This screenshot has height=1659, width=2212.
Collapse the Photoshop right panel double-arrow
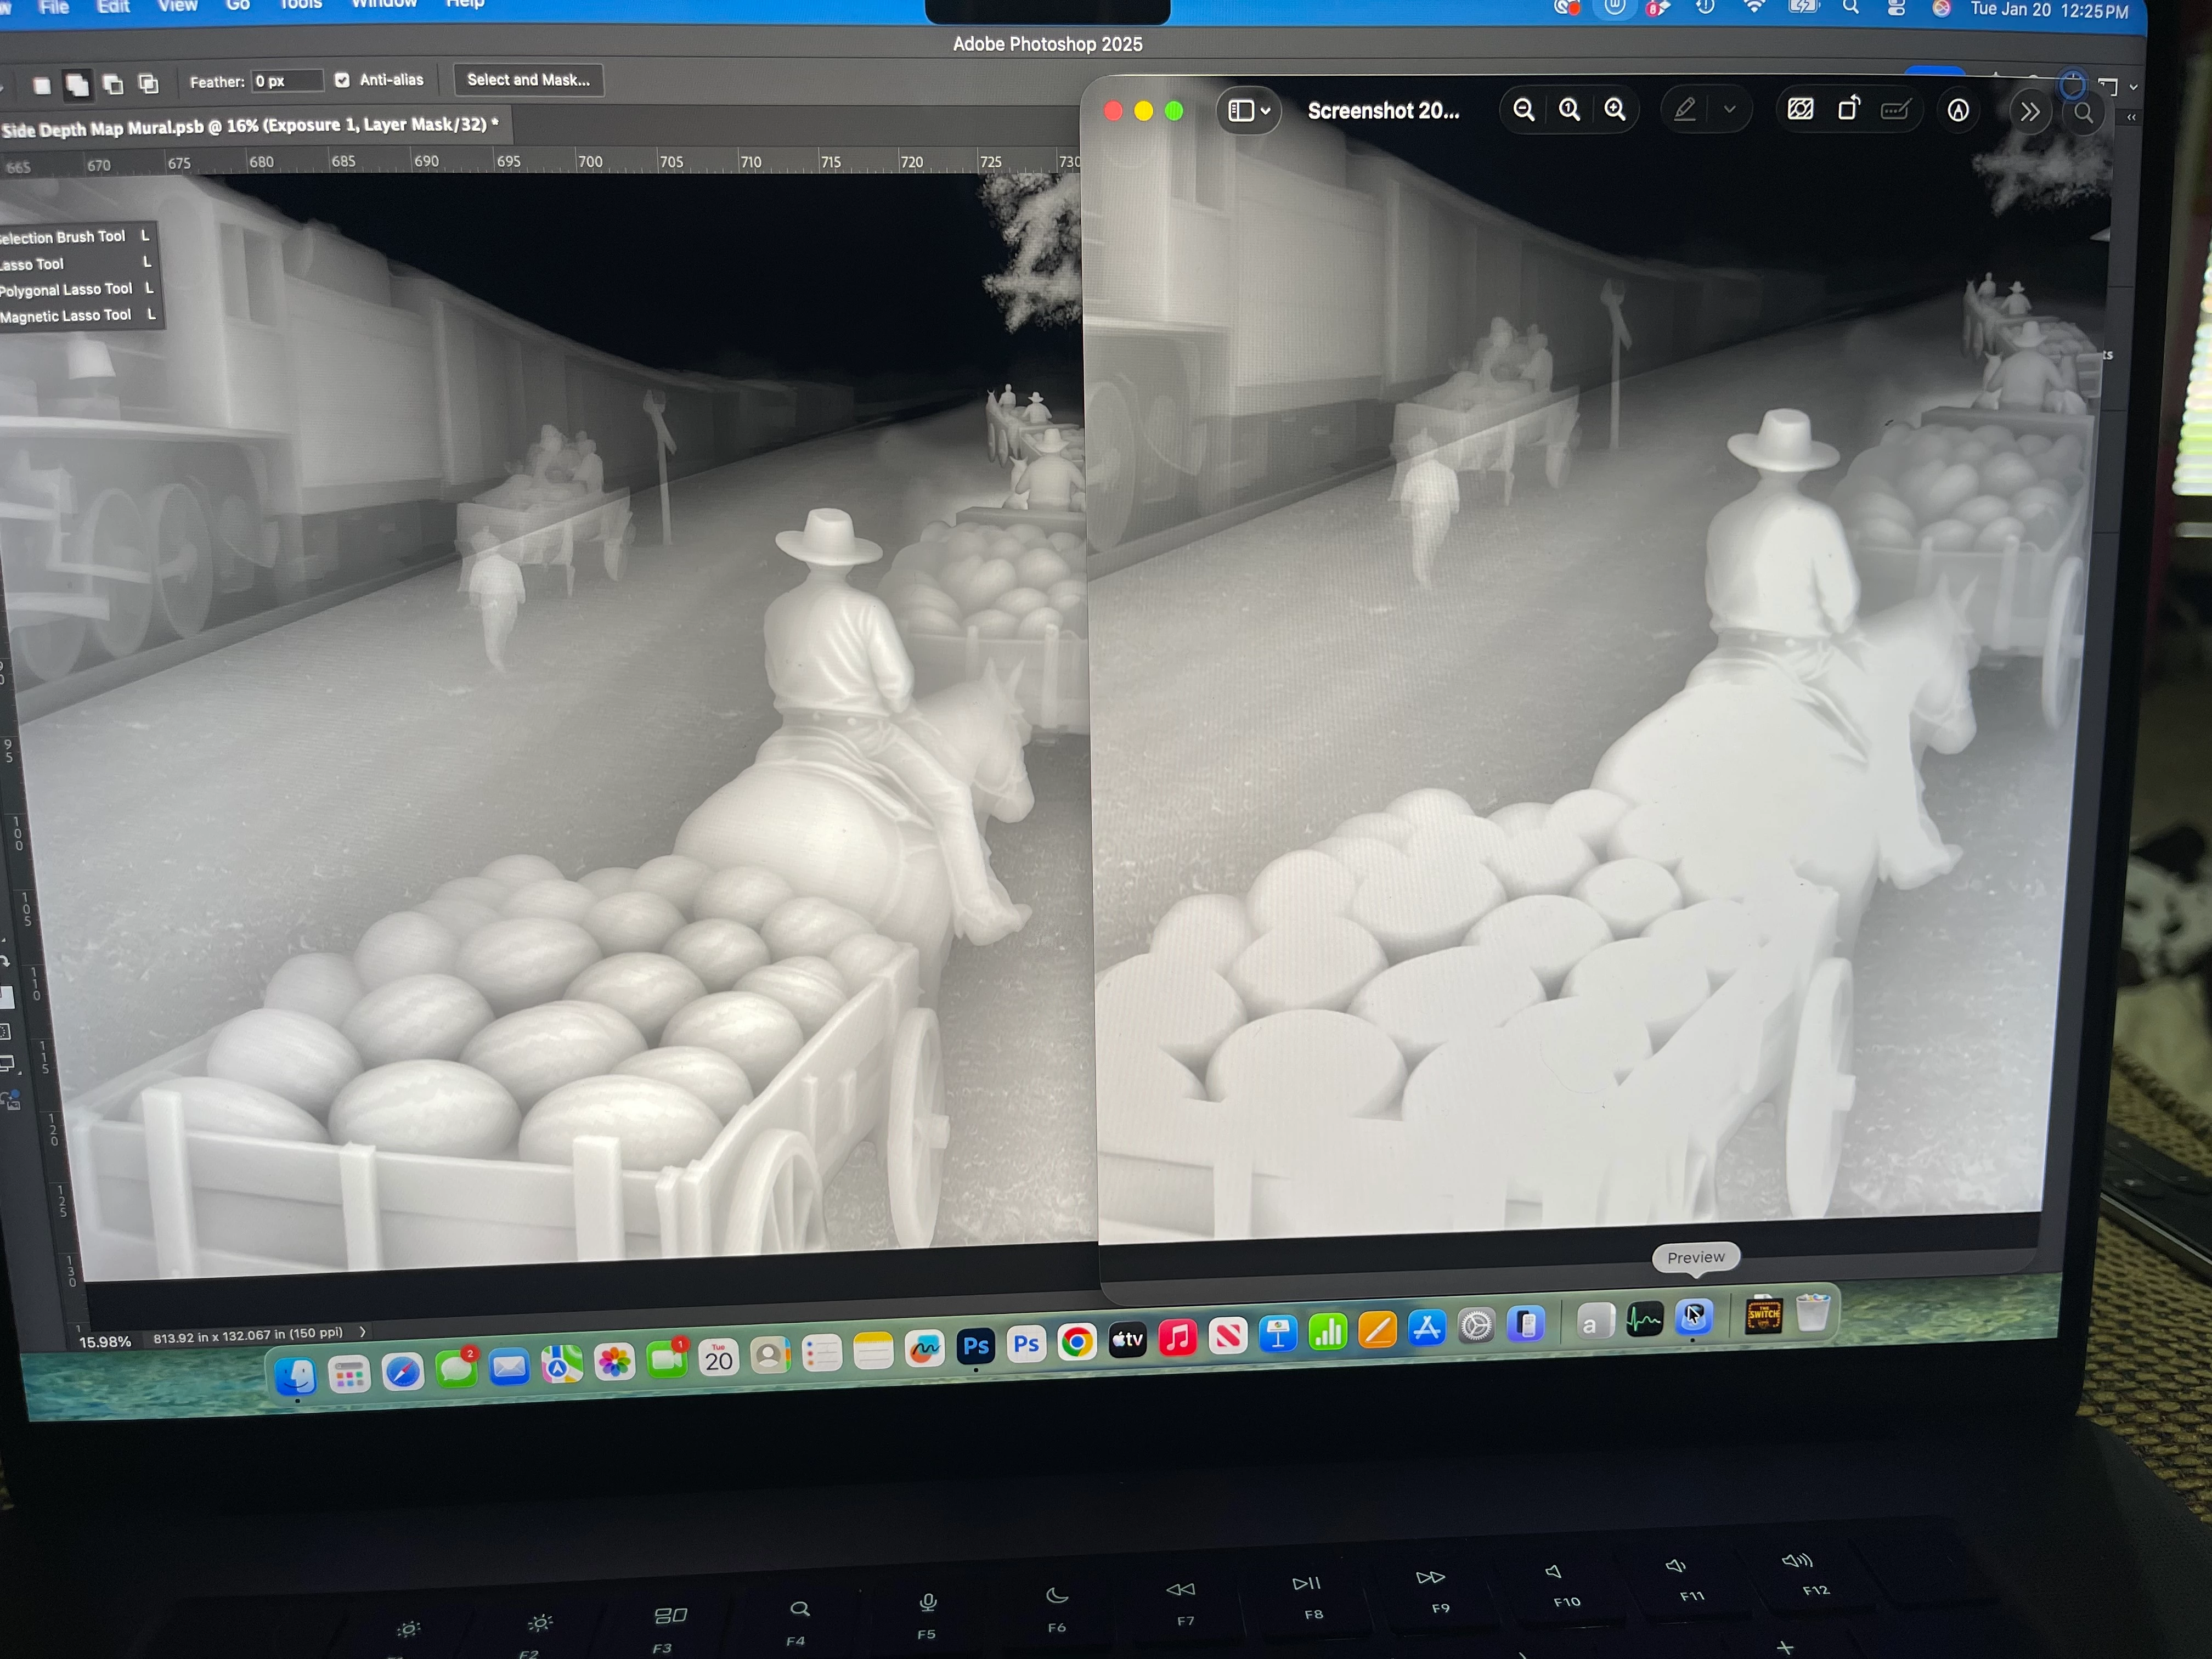click(x=2131, y=118)
